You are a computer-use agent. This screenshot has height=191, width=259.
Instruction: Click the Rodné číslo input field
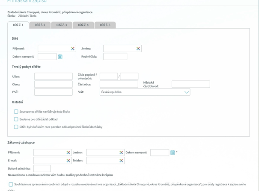(115, 57)
